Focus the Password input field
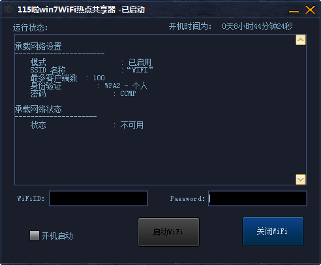Image resolution: width=321 pixels, height=265 pixels. [258, 198]
